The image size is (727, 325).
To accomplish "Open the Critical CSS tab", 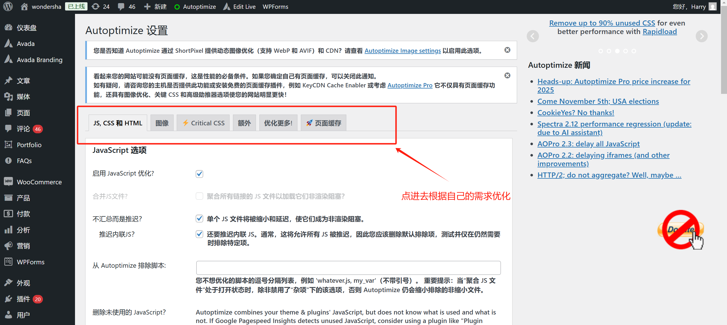I will (203, 123).
